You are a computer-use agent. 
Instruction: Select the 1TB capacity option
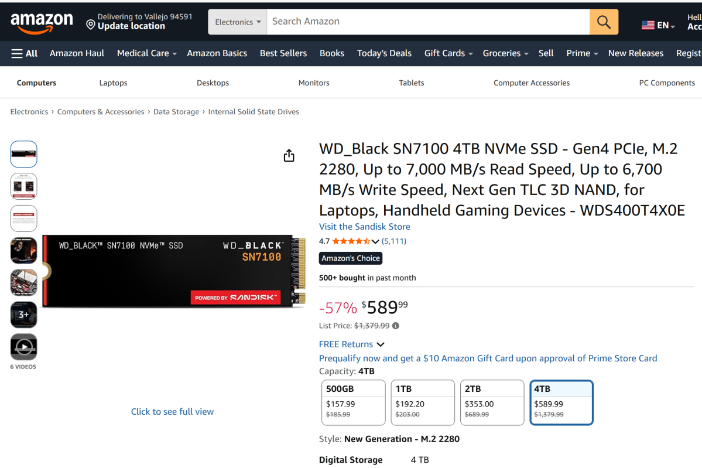[x=423, y=402]
